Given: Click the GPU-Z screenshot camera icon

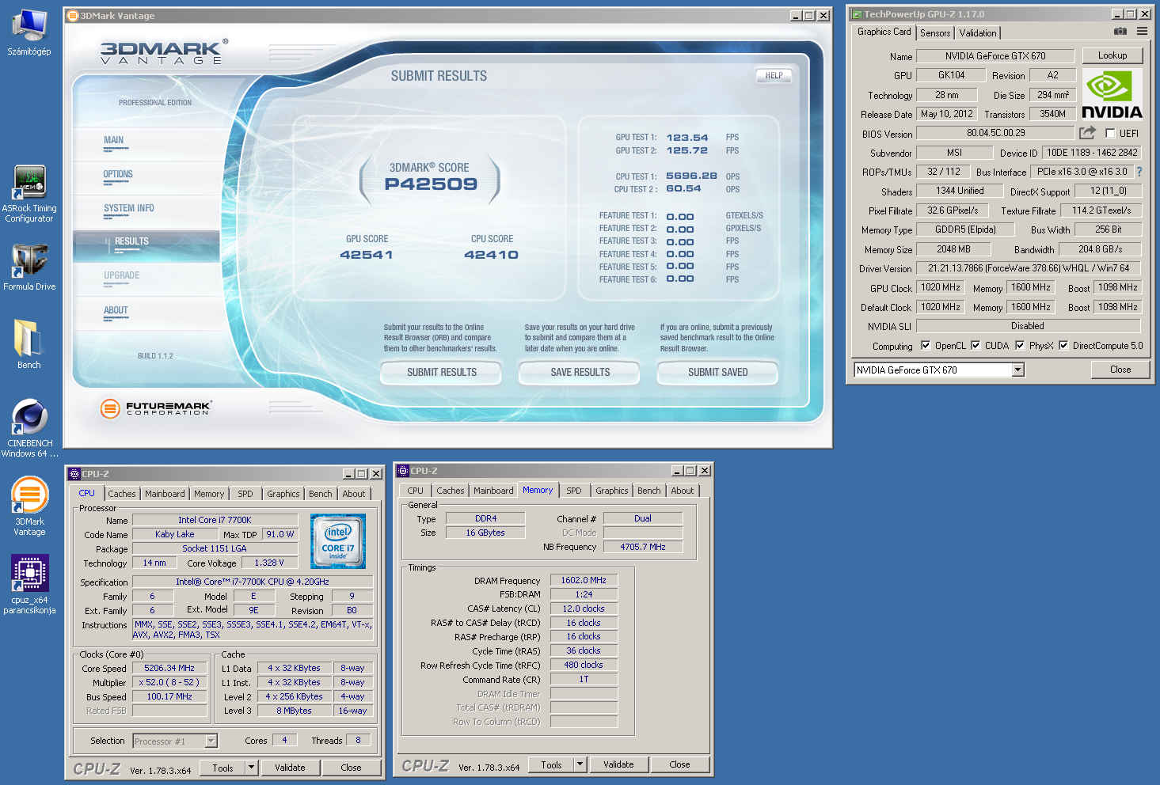Looking at the screenshot, I should point(1120,32).
